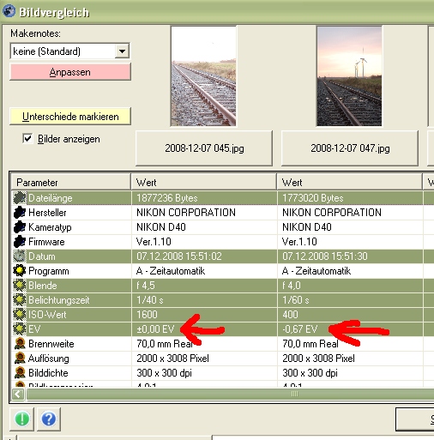
Task: Select the ISO-Wert row label
Action: click(47, 315)
